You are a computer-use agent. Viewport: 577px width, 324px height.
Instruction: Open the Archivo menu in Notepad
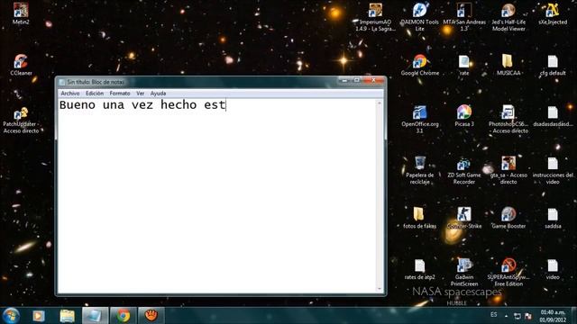[x=70, y=94]
